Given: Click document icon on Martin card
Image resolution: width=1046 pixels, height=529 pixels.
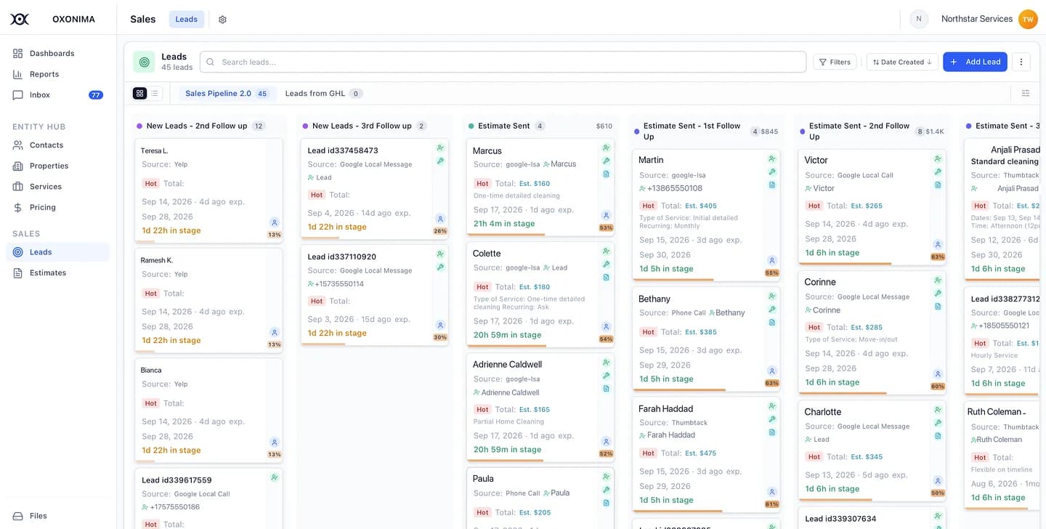Looking at the screenshot, I should (772, 185).
